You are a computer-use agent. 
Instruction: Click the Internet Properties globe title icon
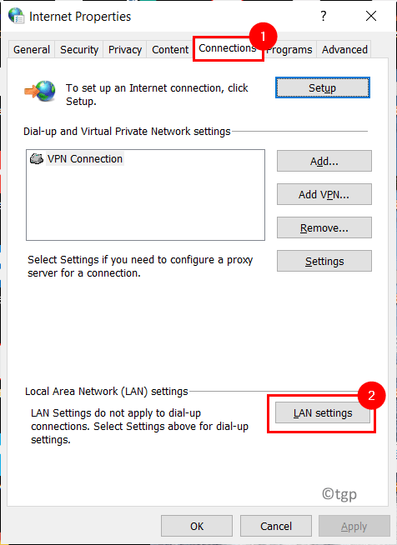(x=16, y=16)
